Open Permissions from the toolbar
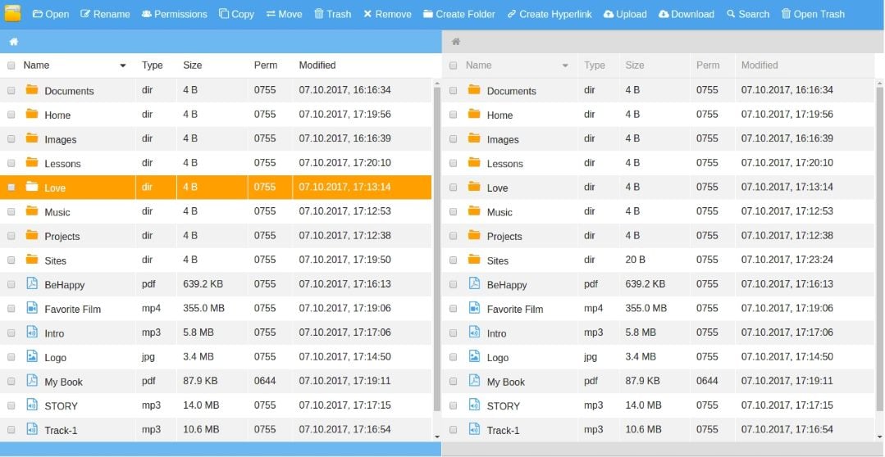The width and height of the screenshot is (885, 457). tap(175, 14)
